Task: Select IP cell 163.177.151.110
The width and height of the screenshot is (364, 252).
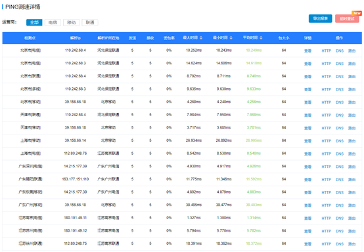Action: coord(76,179)
